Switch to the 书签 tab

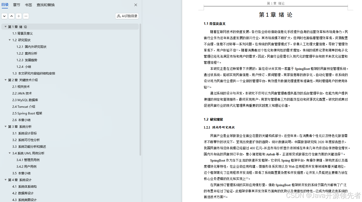tap(28, 5)
